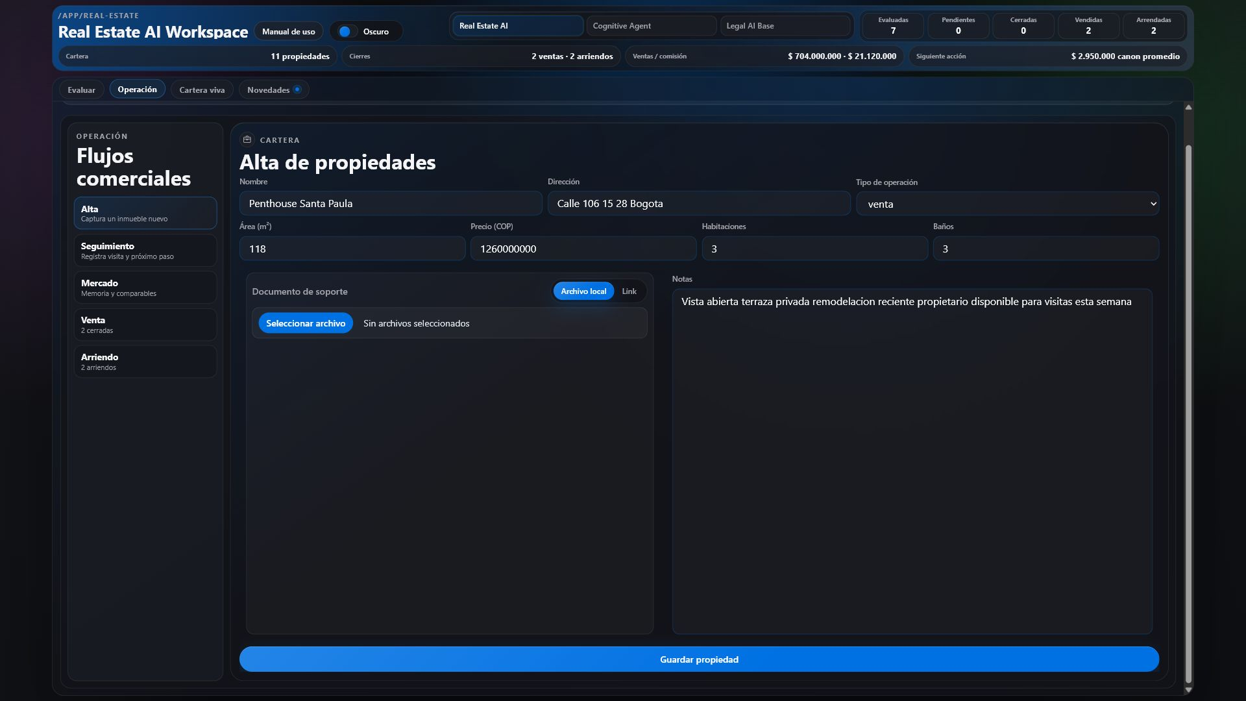This screenshot has height=701, width=1246.
Task: Select the Archivo local option
Action: click(583, 291)
